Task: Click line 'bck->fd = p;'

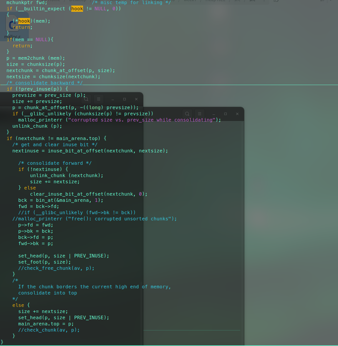Action: [x=36, y=237]
